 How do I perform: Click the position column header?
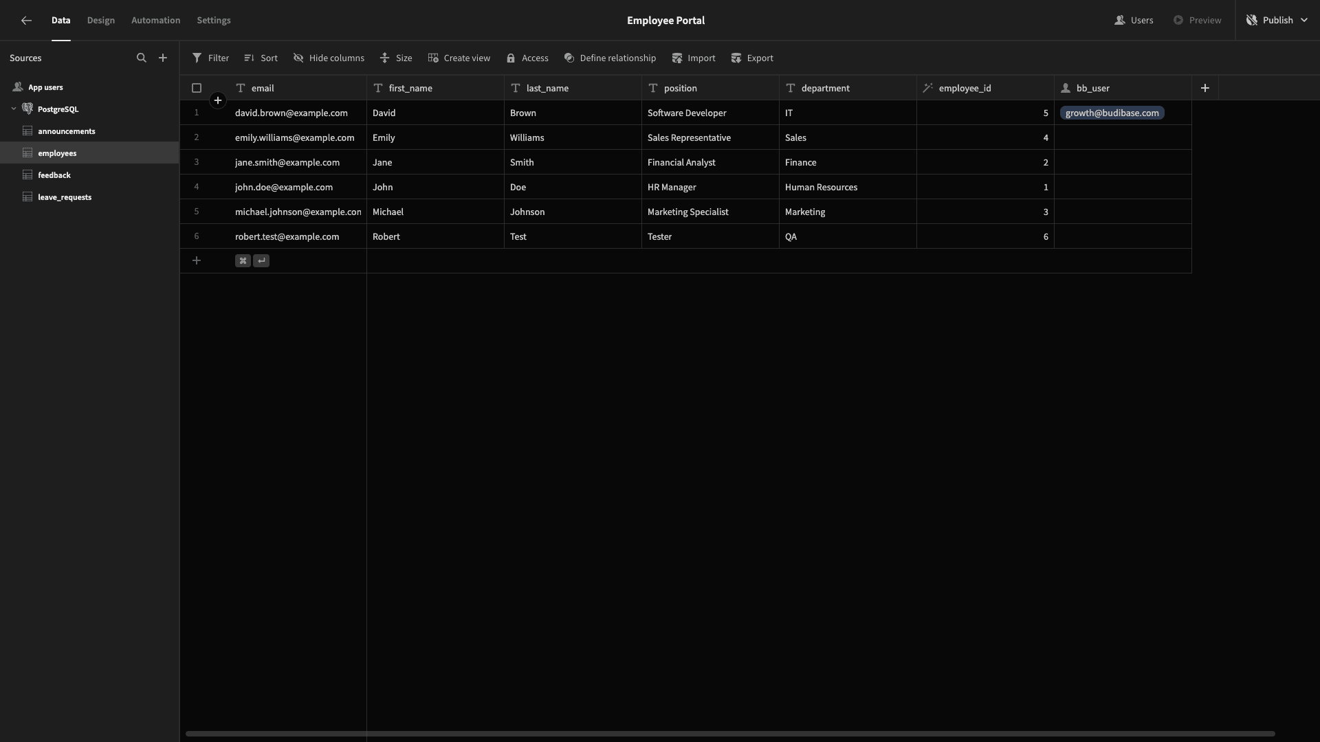pos(710,88)
